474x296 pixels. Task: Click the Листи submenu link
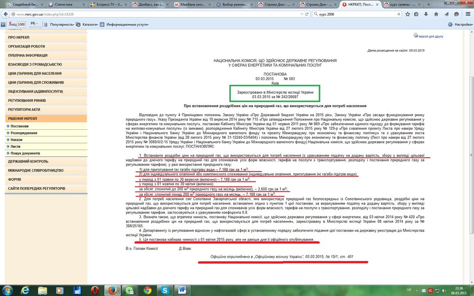coord(16,146)
